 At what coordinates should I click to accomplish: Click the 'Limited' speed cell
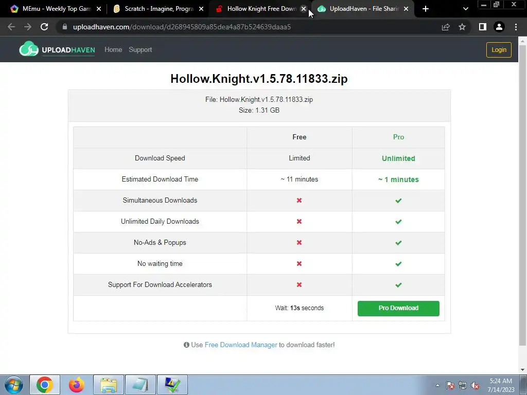(x=299, y=158)
